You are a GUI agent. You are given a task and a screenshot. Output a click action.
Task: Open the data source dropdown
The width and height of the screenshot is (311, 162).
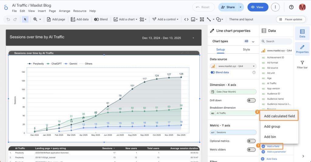point(233,66)
